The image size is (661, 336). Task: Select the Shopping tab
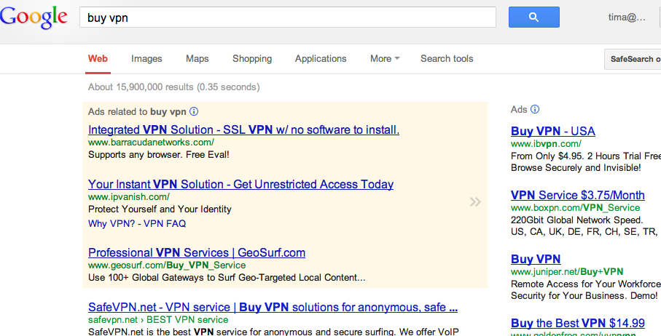252,59
